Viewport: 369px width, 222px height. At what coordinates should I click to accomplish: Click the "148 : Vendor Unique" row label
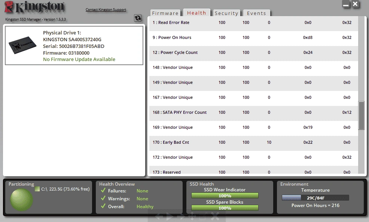(x=173, y=67)
